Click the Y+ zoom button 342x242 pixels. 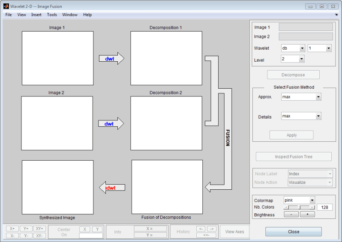point(26,228)
